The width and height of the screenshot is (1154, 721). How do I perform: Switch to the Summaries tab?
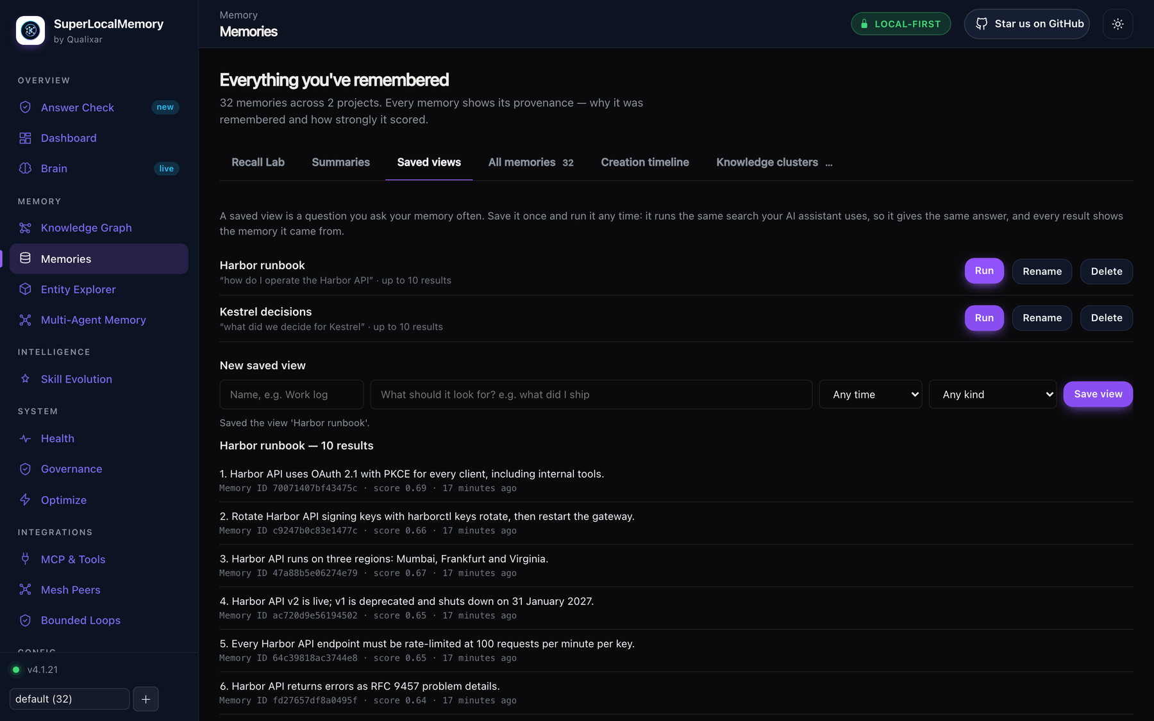340,162
